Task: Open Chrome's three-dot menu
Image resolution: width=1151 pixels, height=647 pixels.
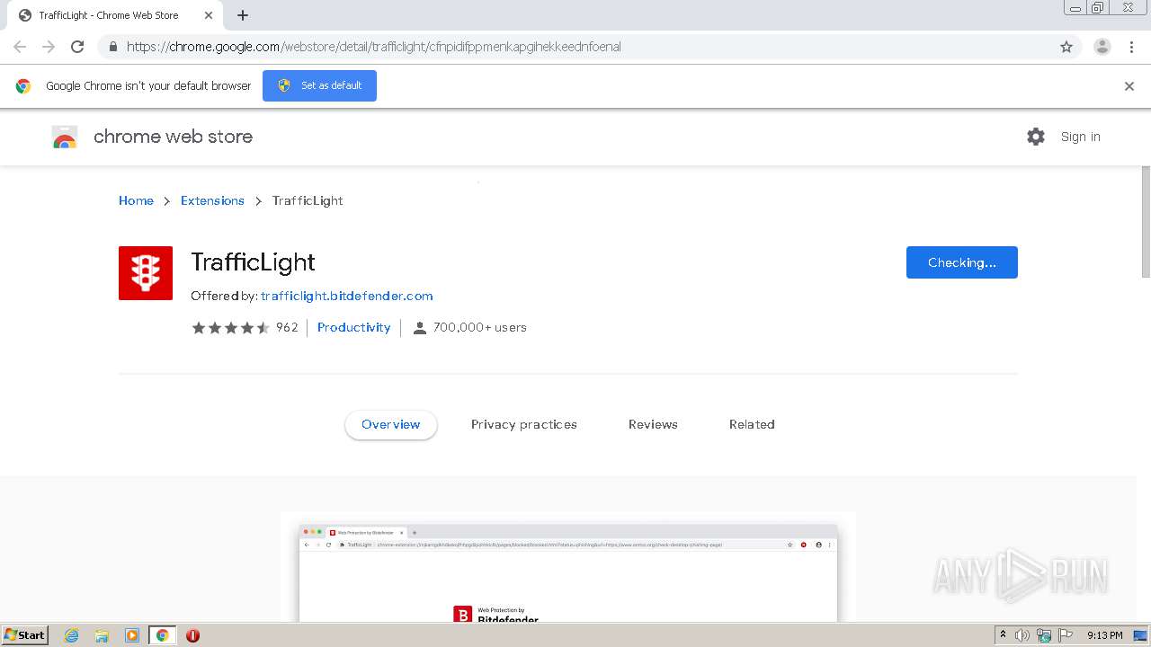Action: click(1132, 47)
